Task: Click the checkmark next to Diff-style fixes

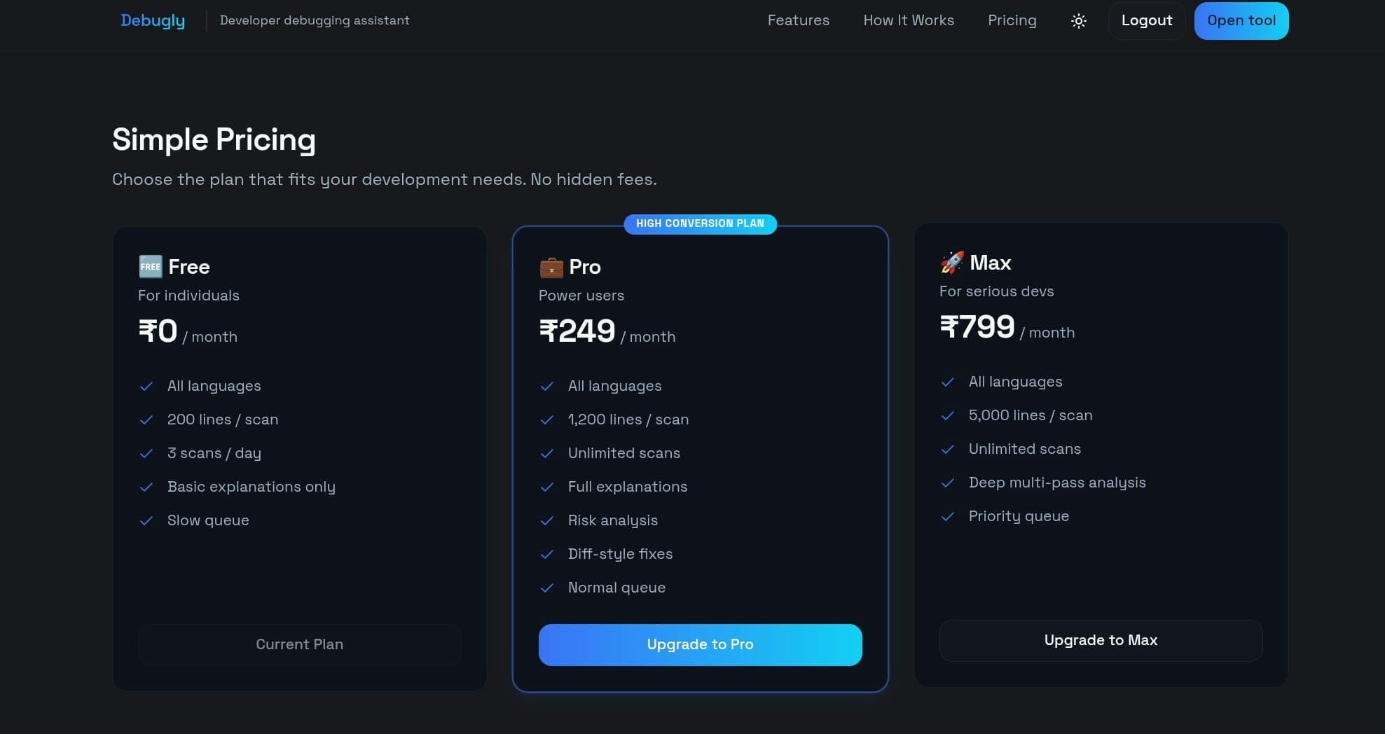Action: click(547, 554)
